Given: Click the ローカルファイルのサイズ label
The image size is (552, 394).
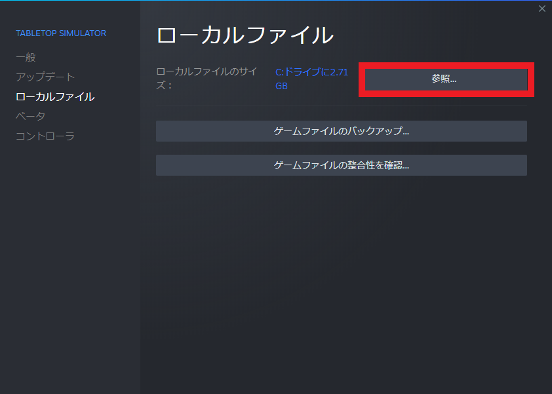Looking at the screenshot, I should point(207,78).
